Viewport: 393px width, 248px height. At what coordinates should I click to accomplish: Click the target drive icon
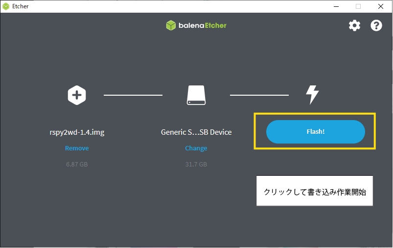[196, 95]
